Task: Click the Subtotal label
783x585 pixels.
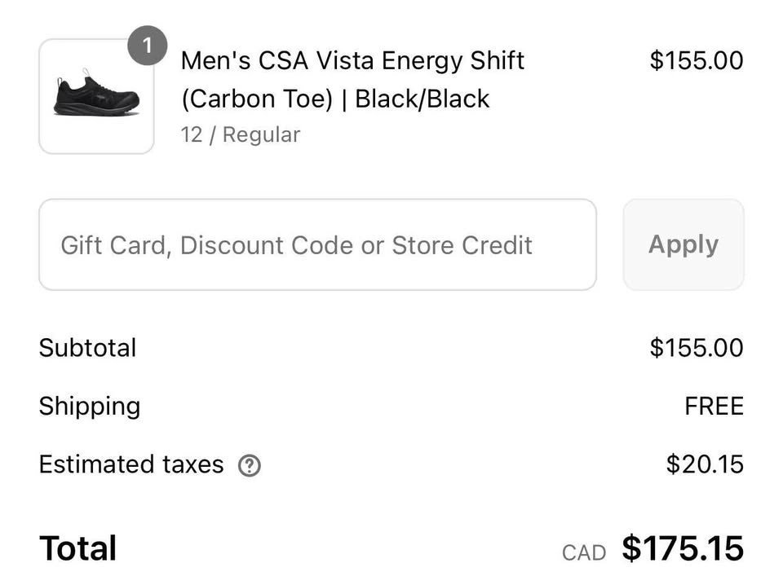Action: 87,348
